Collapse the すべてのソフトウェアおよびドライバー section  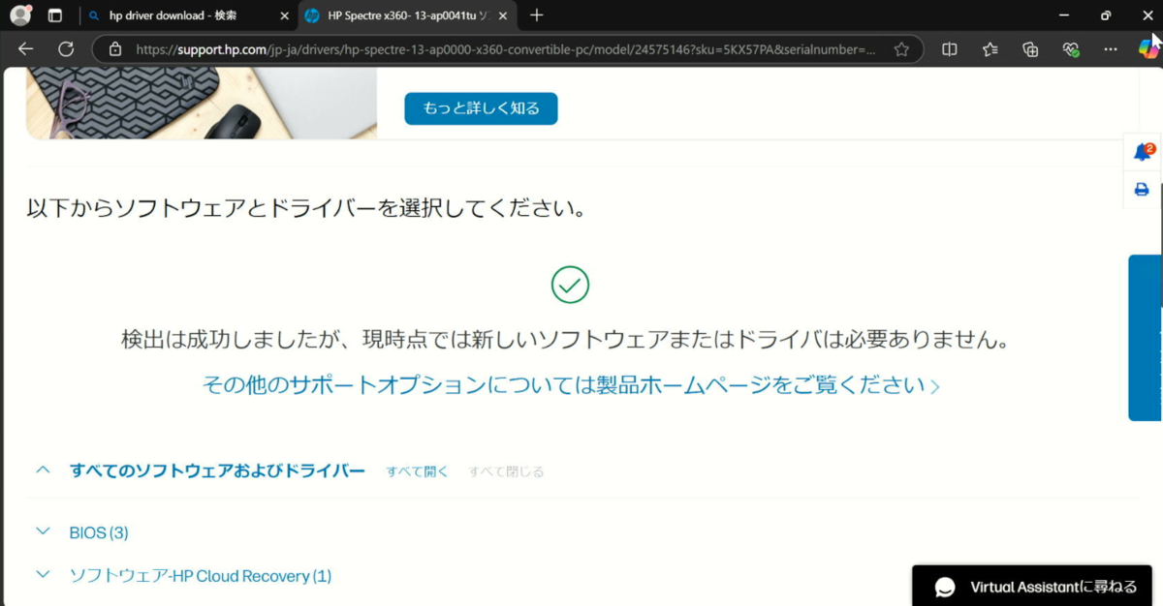click(x=43, y=470)
